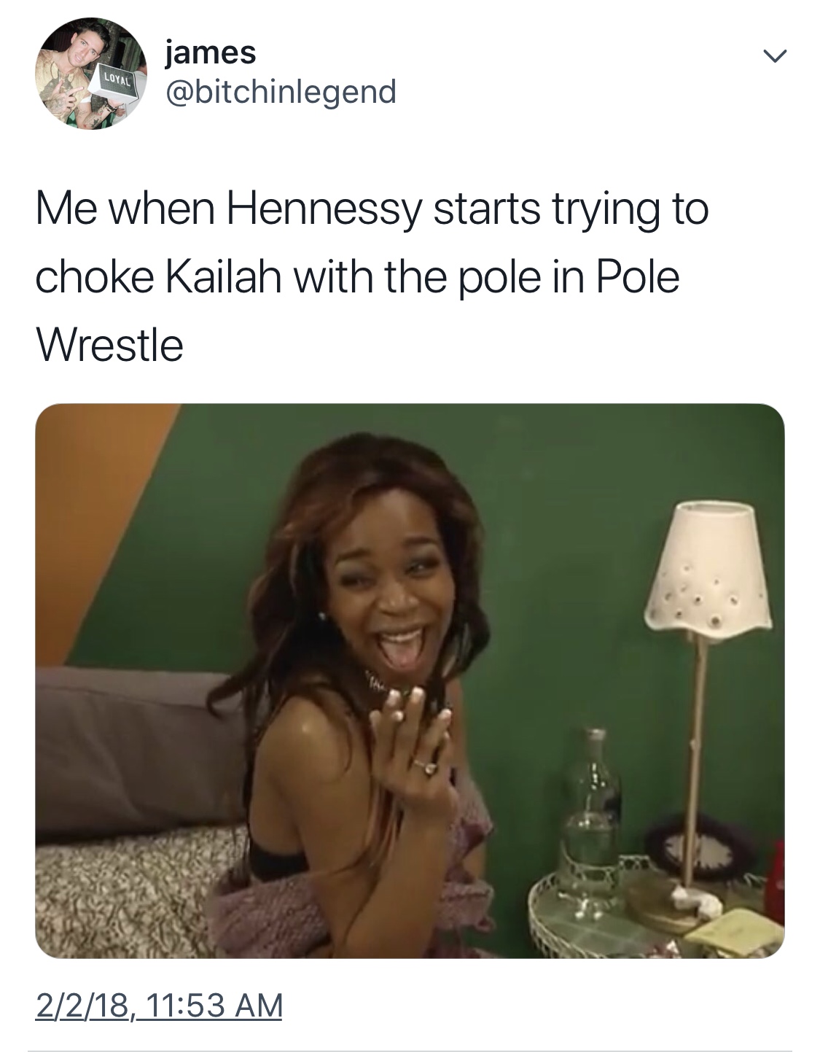Tap the LOYAL sign in the avatar
Image resolution: width=820 pixels, height=1053 pixels.
pyautogui.click(x=116, y=79)
